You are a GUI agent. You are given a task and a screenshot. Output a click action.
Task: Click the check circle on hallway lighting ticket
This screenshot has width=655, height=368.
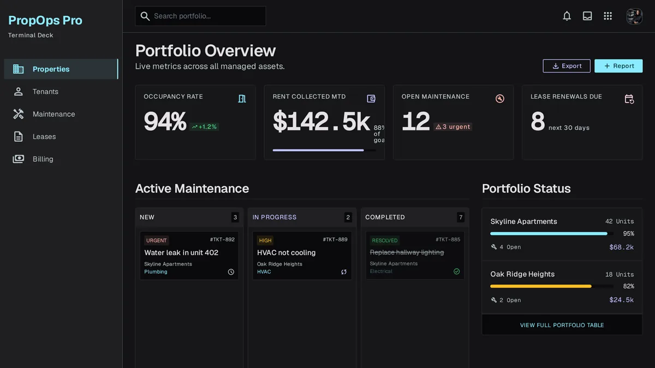tap(457, 272)
